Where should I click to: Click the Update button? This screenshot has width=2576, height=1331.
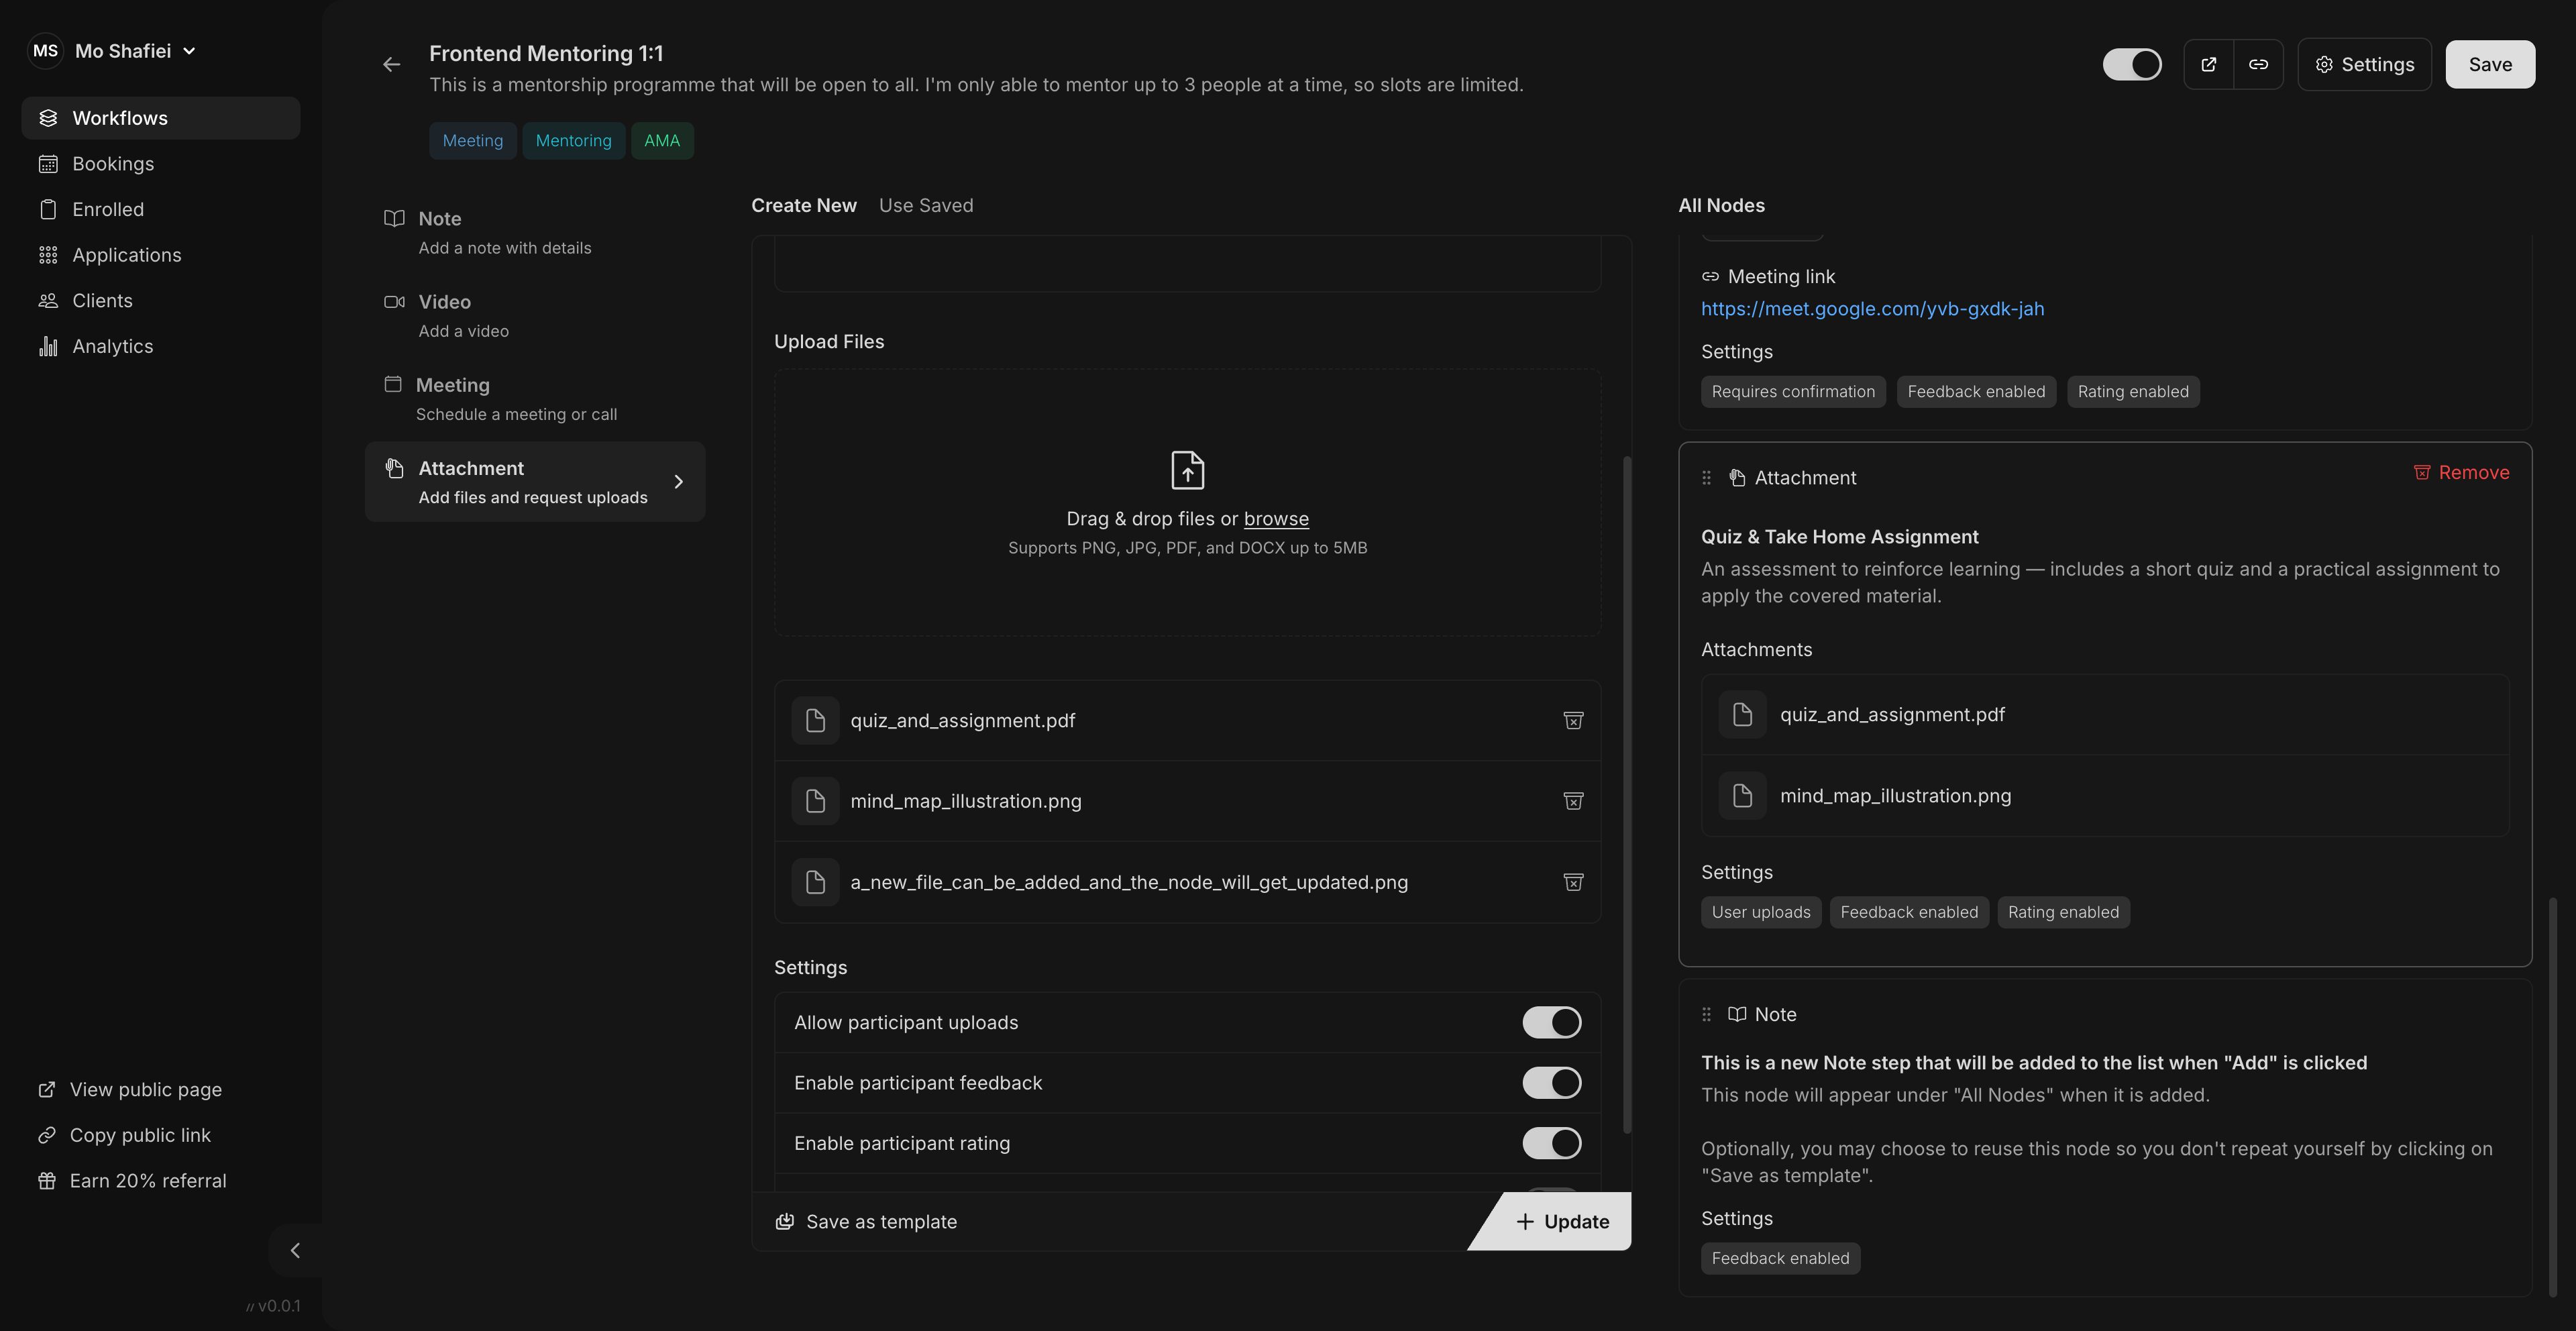[x=1562, y=1221]
